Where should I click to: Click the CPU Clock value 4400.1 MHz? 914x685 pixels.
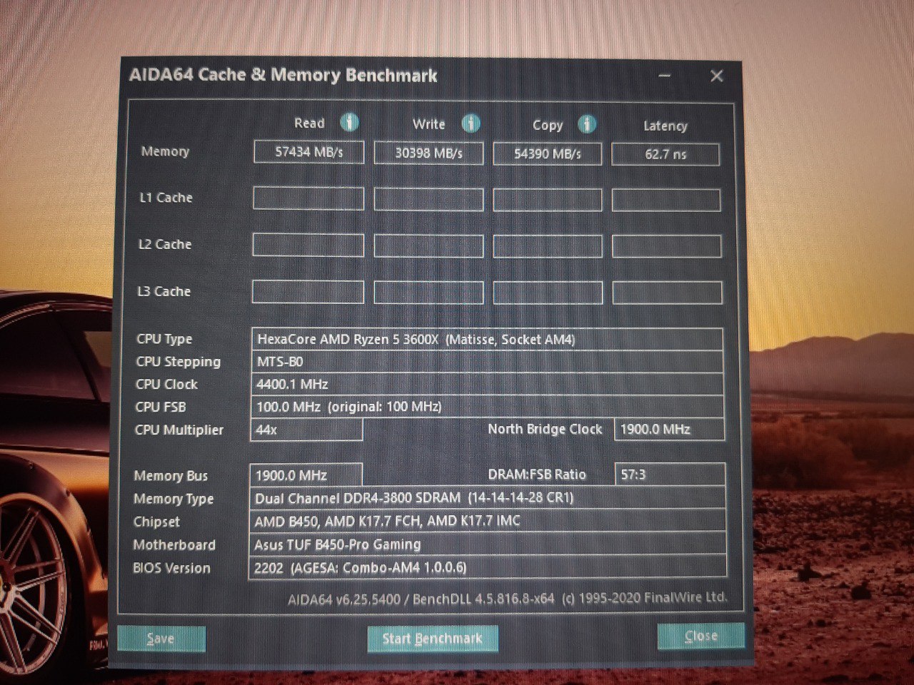click(x=488, y=385)
